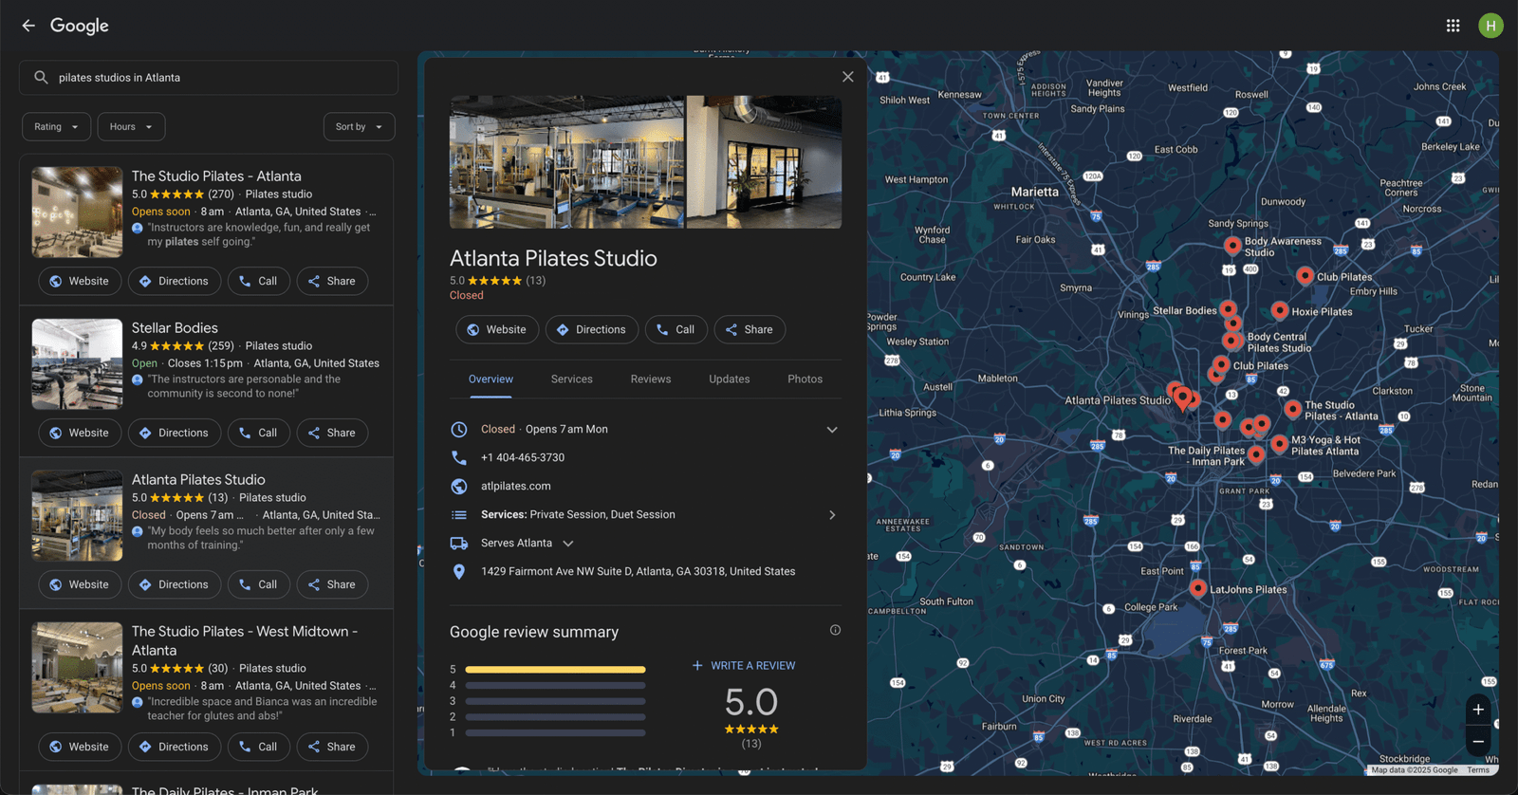Select the Club Pilates Embry Hills map pin
This screenshot has width=1518, height=795.
[1305, 275]
